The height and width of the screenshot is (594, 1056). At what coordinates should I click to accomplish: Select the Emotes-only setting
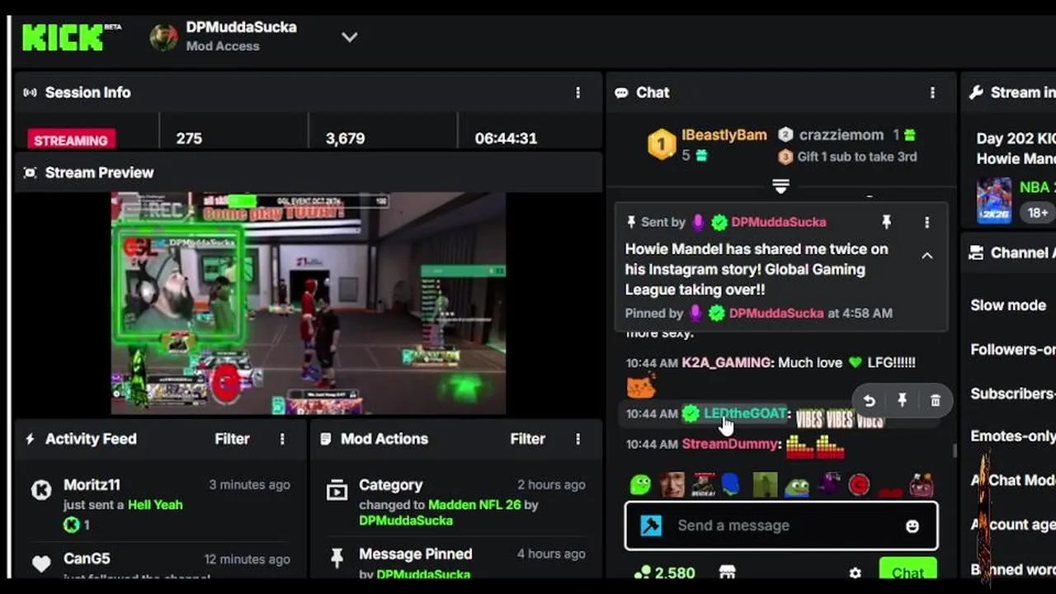point(1013,436)
